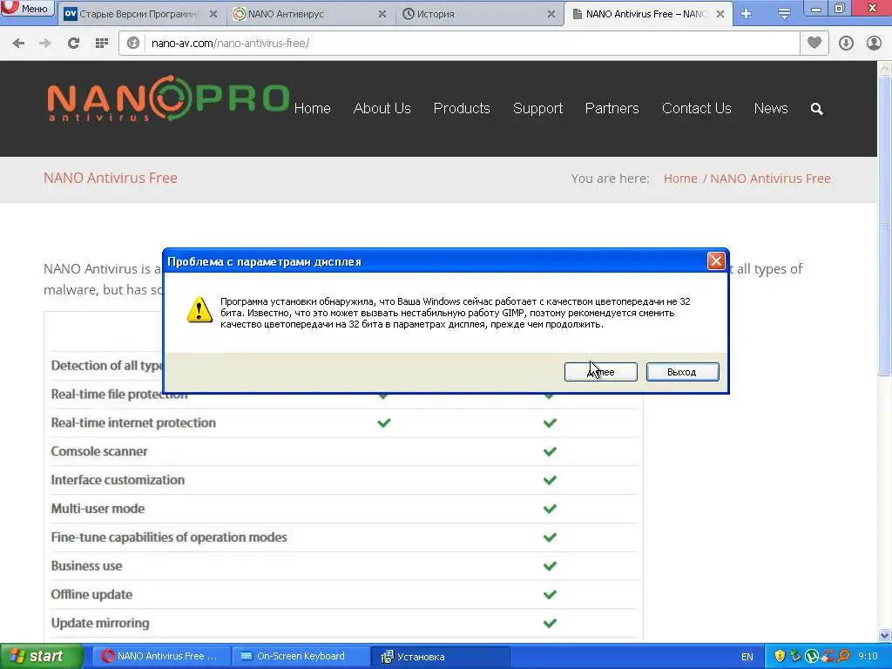Open the About Us menu item

[x=382, y=109]
